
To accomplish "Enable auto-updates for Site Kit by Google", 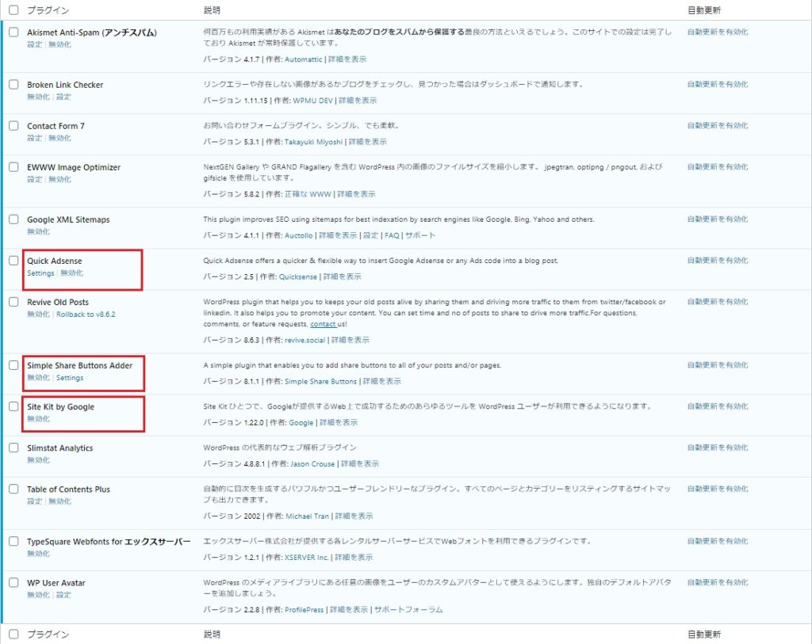I will 718,406.
